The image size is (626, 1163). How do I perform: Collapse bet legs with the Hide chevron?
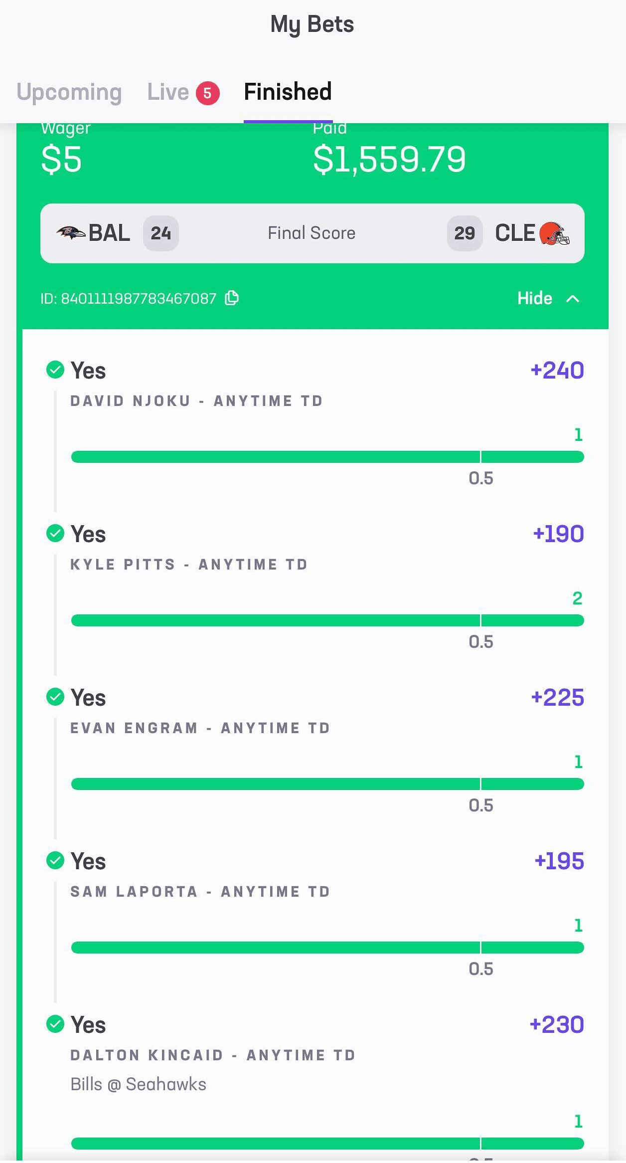pyautogui.click(x=573, y=299)
